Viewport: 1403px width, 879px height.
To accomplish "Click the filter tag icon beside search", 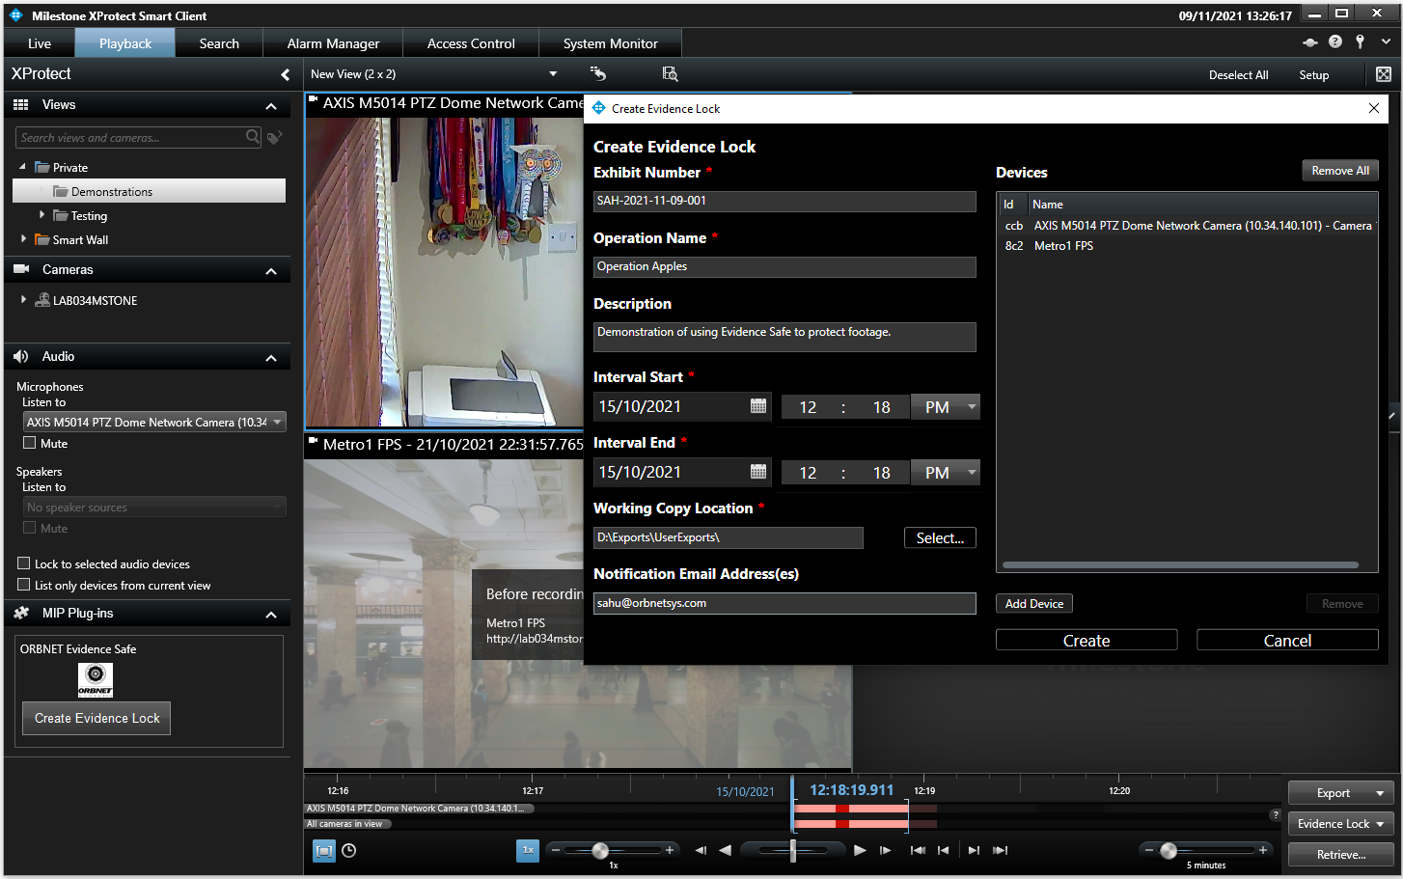I will point(274,138).
